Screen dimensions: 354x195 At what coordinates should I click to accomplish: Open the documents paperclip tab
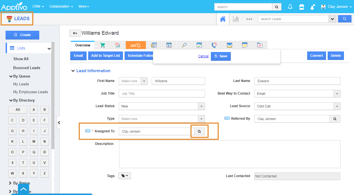(260, 45)
